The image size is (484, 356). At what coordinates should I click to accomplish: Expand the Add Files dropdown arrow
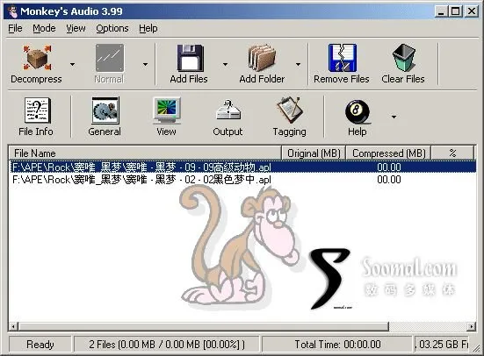225,64
